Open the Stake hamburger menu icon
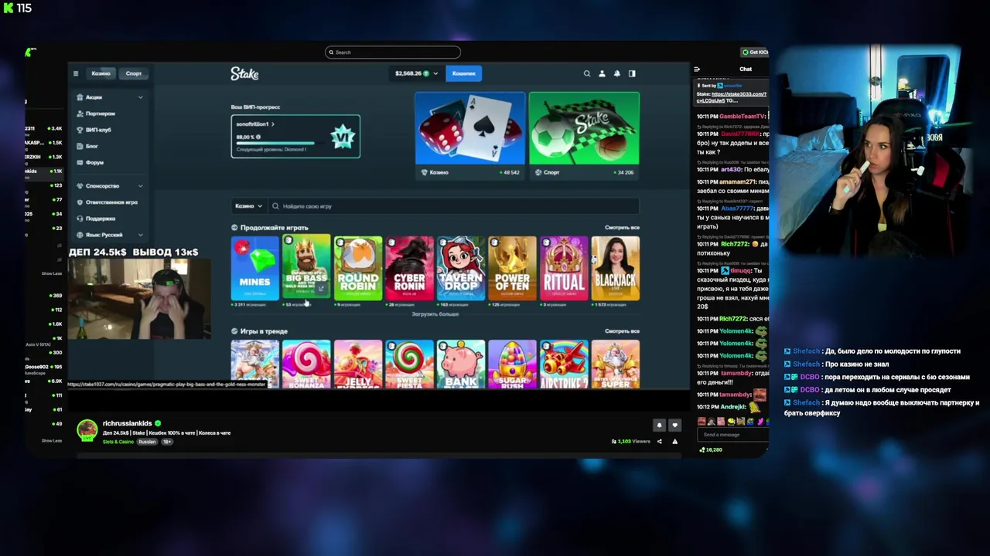990x556 pixels. click(76, 73)
